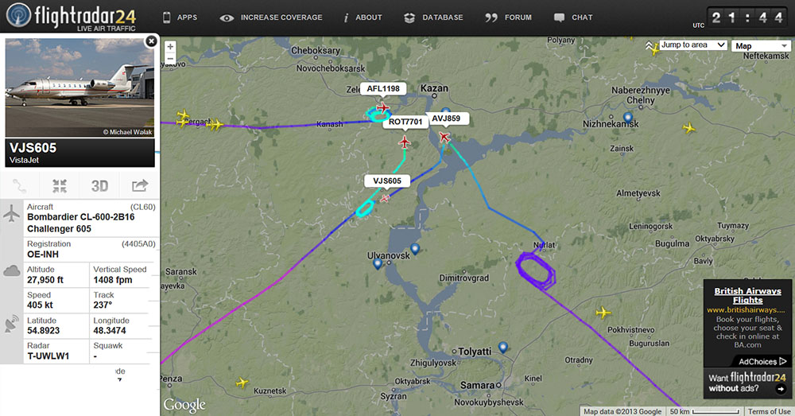Open the DATABASE menu

coord(433,17)
